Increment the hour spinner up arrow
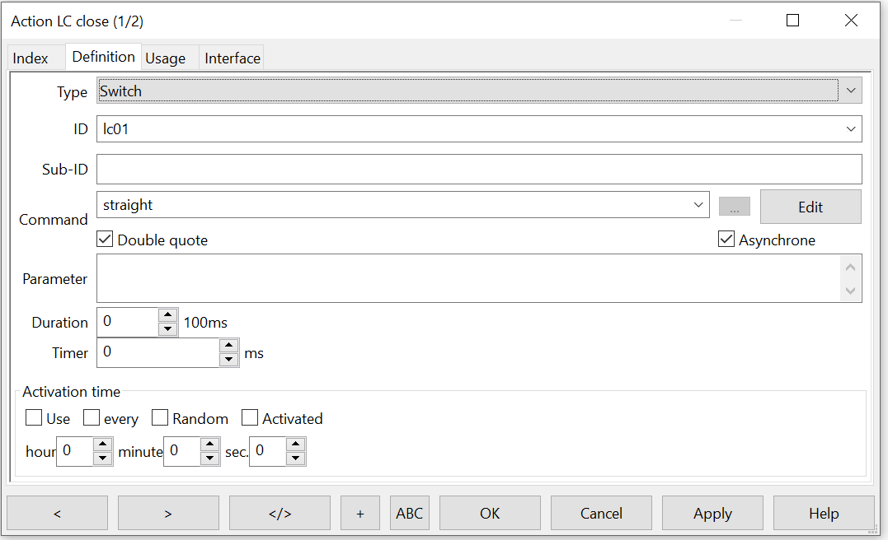 [102, 445]
